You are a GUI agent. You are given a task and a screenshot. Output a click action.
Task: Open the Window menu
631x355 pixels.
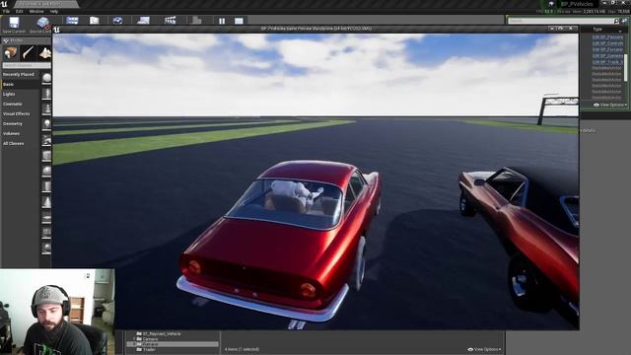pos(36,12)
